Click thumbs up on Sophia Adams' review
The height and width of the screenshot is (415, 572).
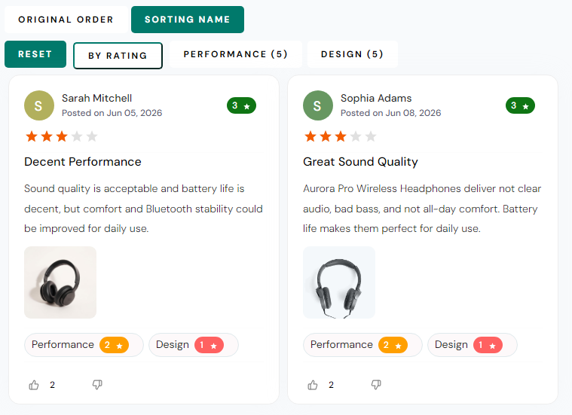tap(313, 385)
